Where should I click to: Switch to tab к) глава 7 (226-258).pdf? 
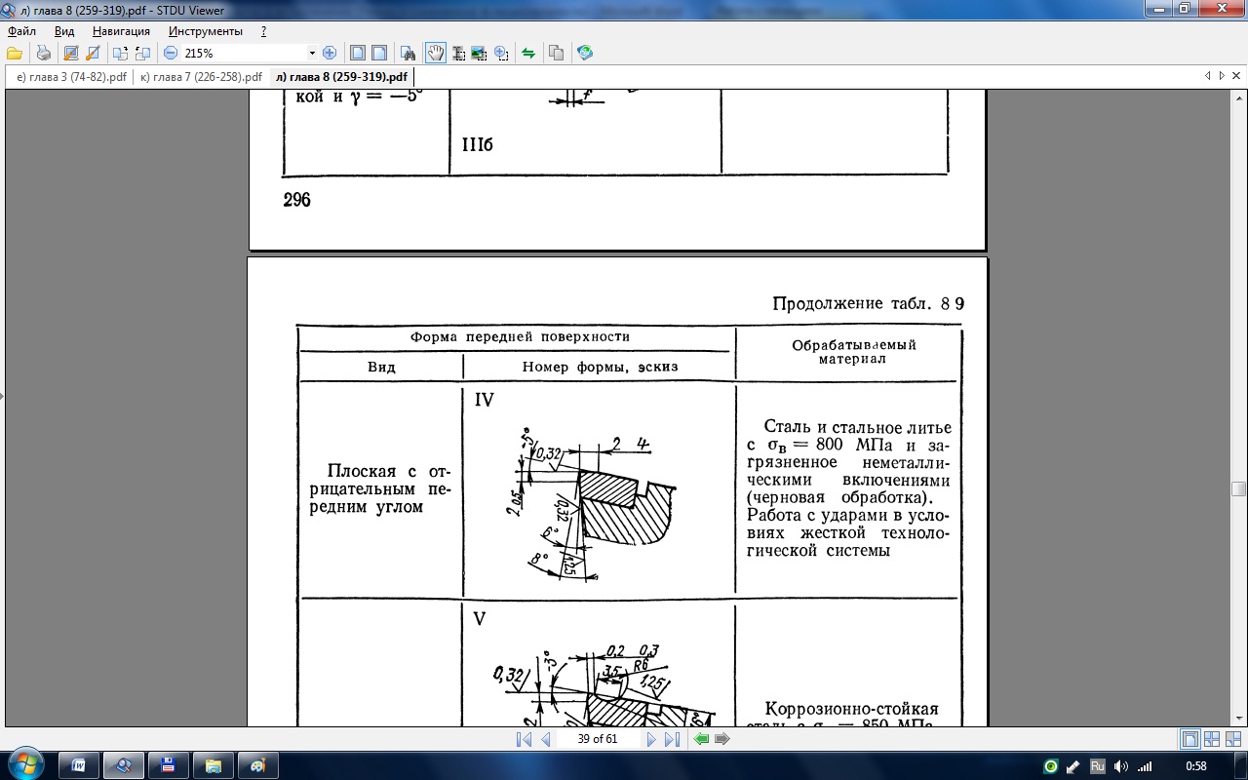coord(201,77)
